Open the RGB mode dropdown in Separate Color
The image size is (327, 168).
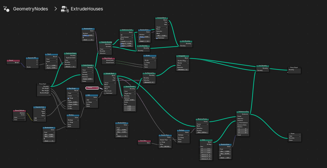(x=39, y=118)
